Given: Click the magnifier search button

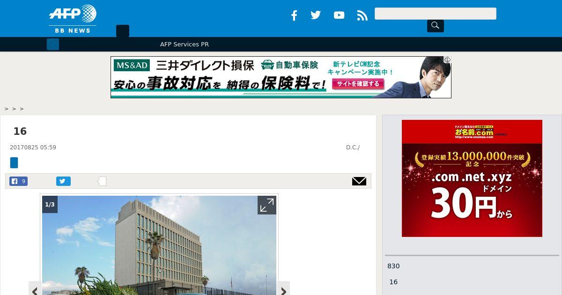Looking at the screenshot, I should [x=435, y=25].
